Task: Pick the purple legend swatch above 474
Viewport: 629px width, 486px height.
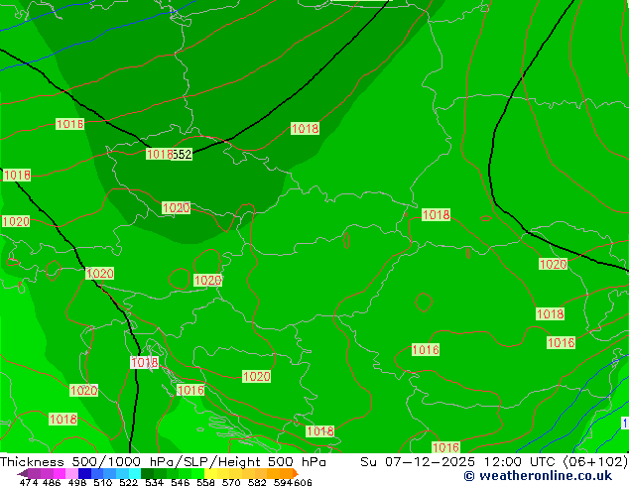Action: click(34, 473)
